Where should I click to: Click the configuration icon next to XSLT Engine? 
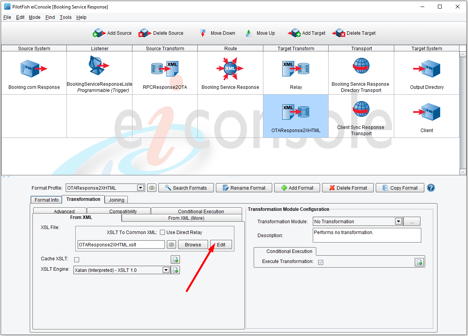click(175, 270)
